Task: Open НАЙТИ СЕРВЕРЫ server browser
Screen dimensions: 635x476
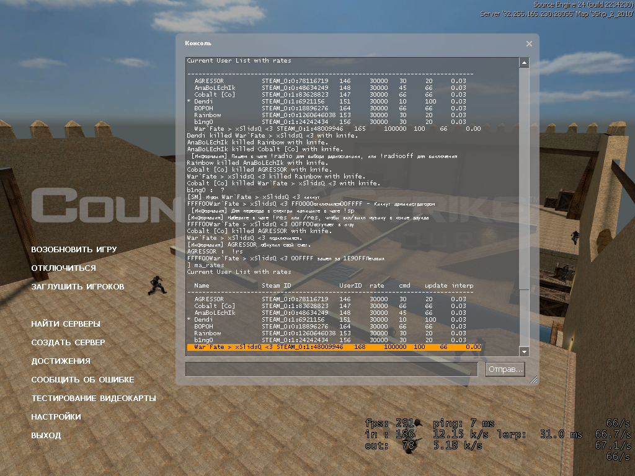Action: [66, 324]
